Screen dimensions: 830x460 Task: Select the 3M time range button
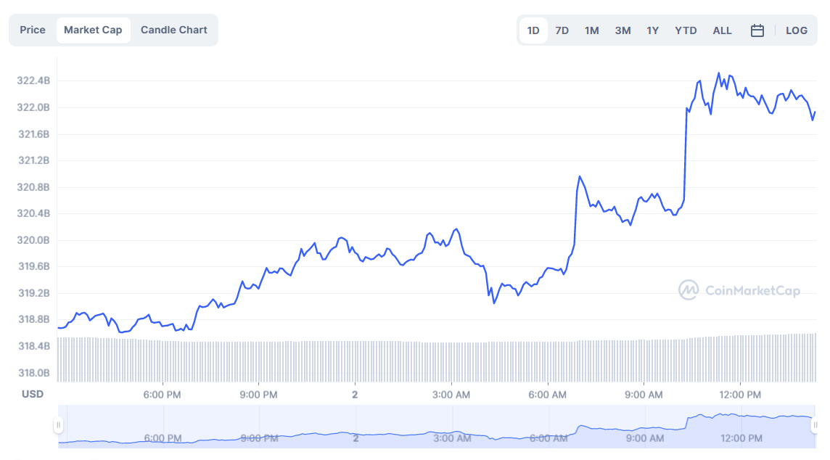pyautogui.click(x=622, y=30)
